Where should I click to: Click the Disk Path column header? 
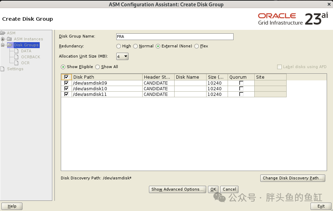coord(107,77)
